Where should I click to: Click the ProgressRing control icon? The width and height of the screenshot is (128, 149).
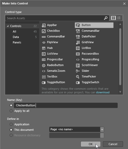click(x=78, y=60)
